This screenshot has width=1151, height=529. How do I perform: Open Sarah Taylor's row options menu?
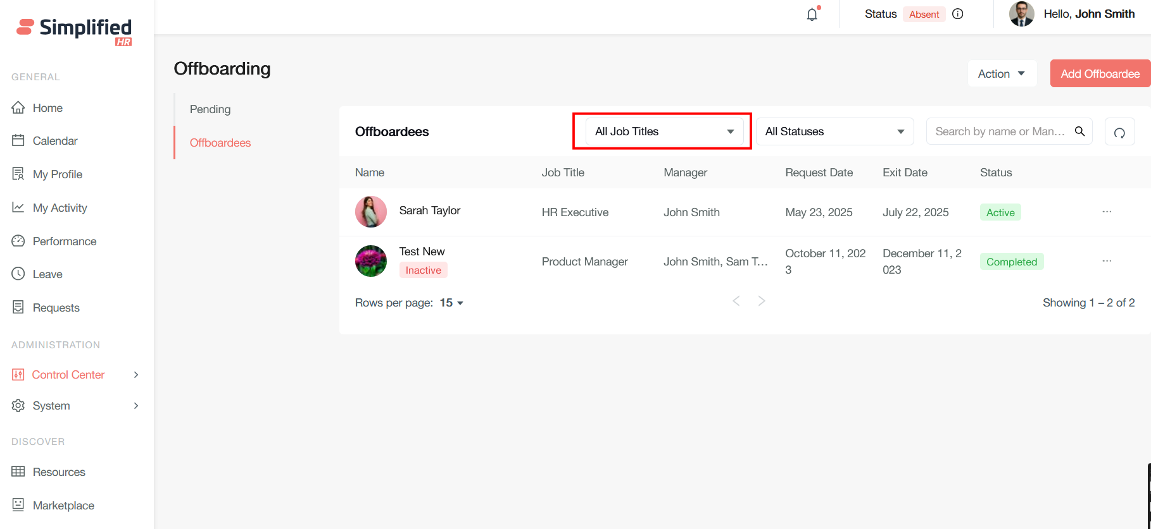pos(1107,212)
